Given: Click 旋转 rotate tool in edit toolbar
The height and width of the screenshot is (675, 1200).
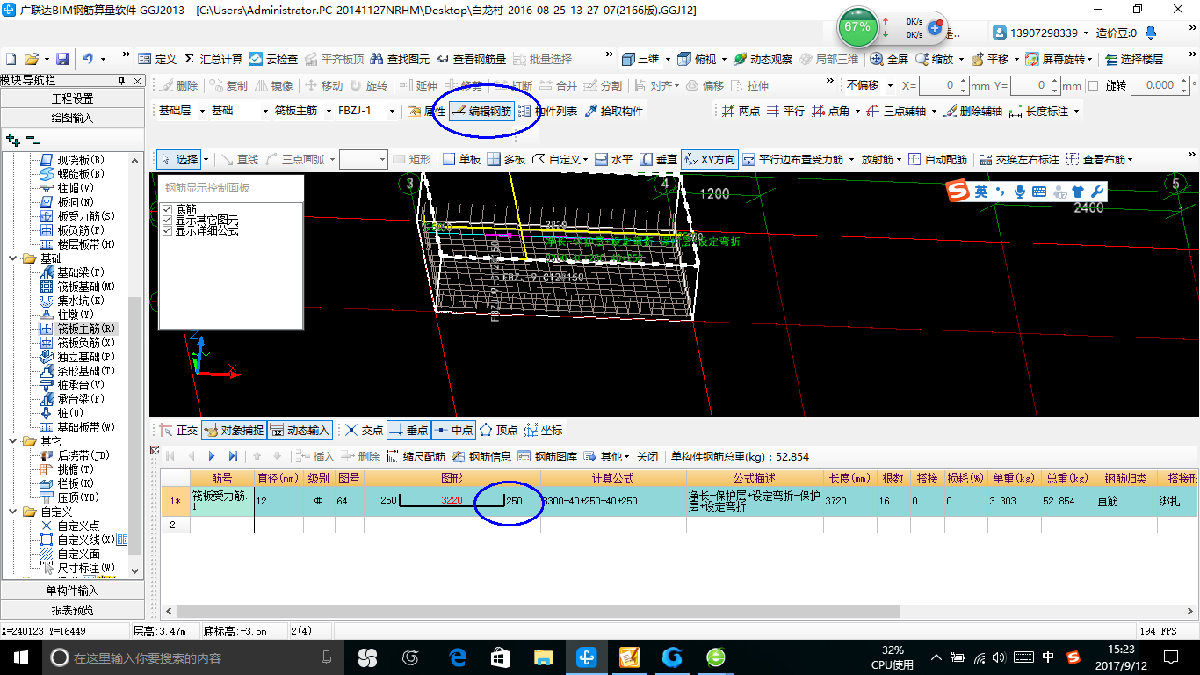Looking at the screenshot, I should click(x=368, y=85).
